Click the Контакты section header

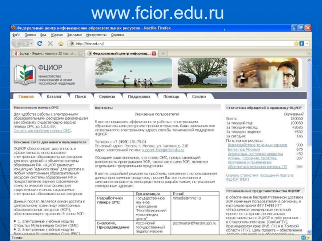click(x=157, y=108)
